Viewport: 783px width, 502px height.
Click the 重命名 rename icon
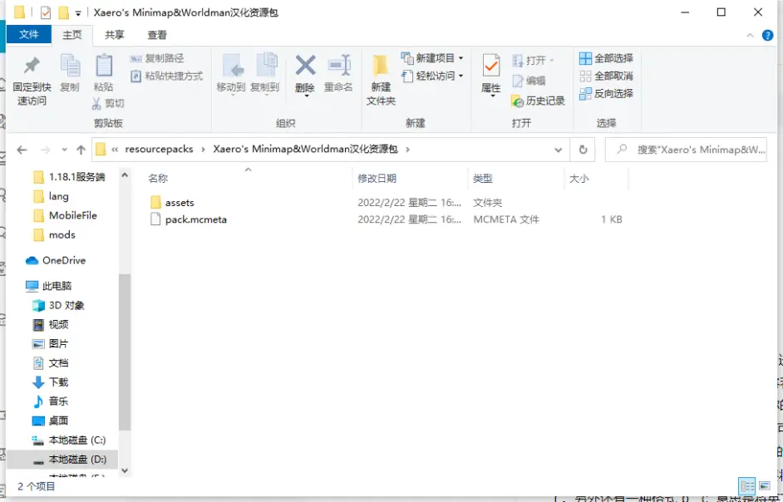point(339,66)
